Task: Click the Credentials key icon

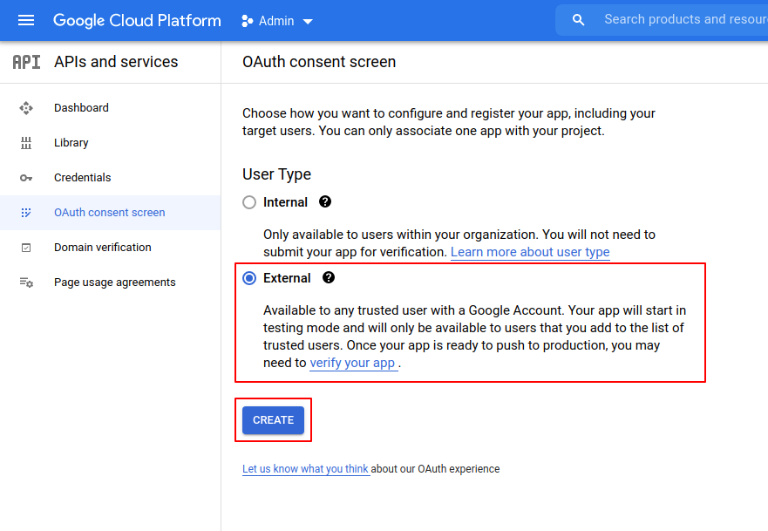Action: (x=26, y=178)
